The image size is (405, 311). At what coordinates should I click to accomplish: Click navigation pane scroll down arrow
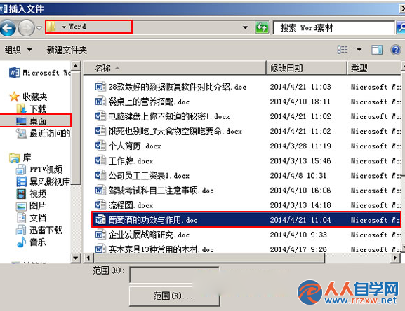click(76, 258)
